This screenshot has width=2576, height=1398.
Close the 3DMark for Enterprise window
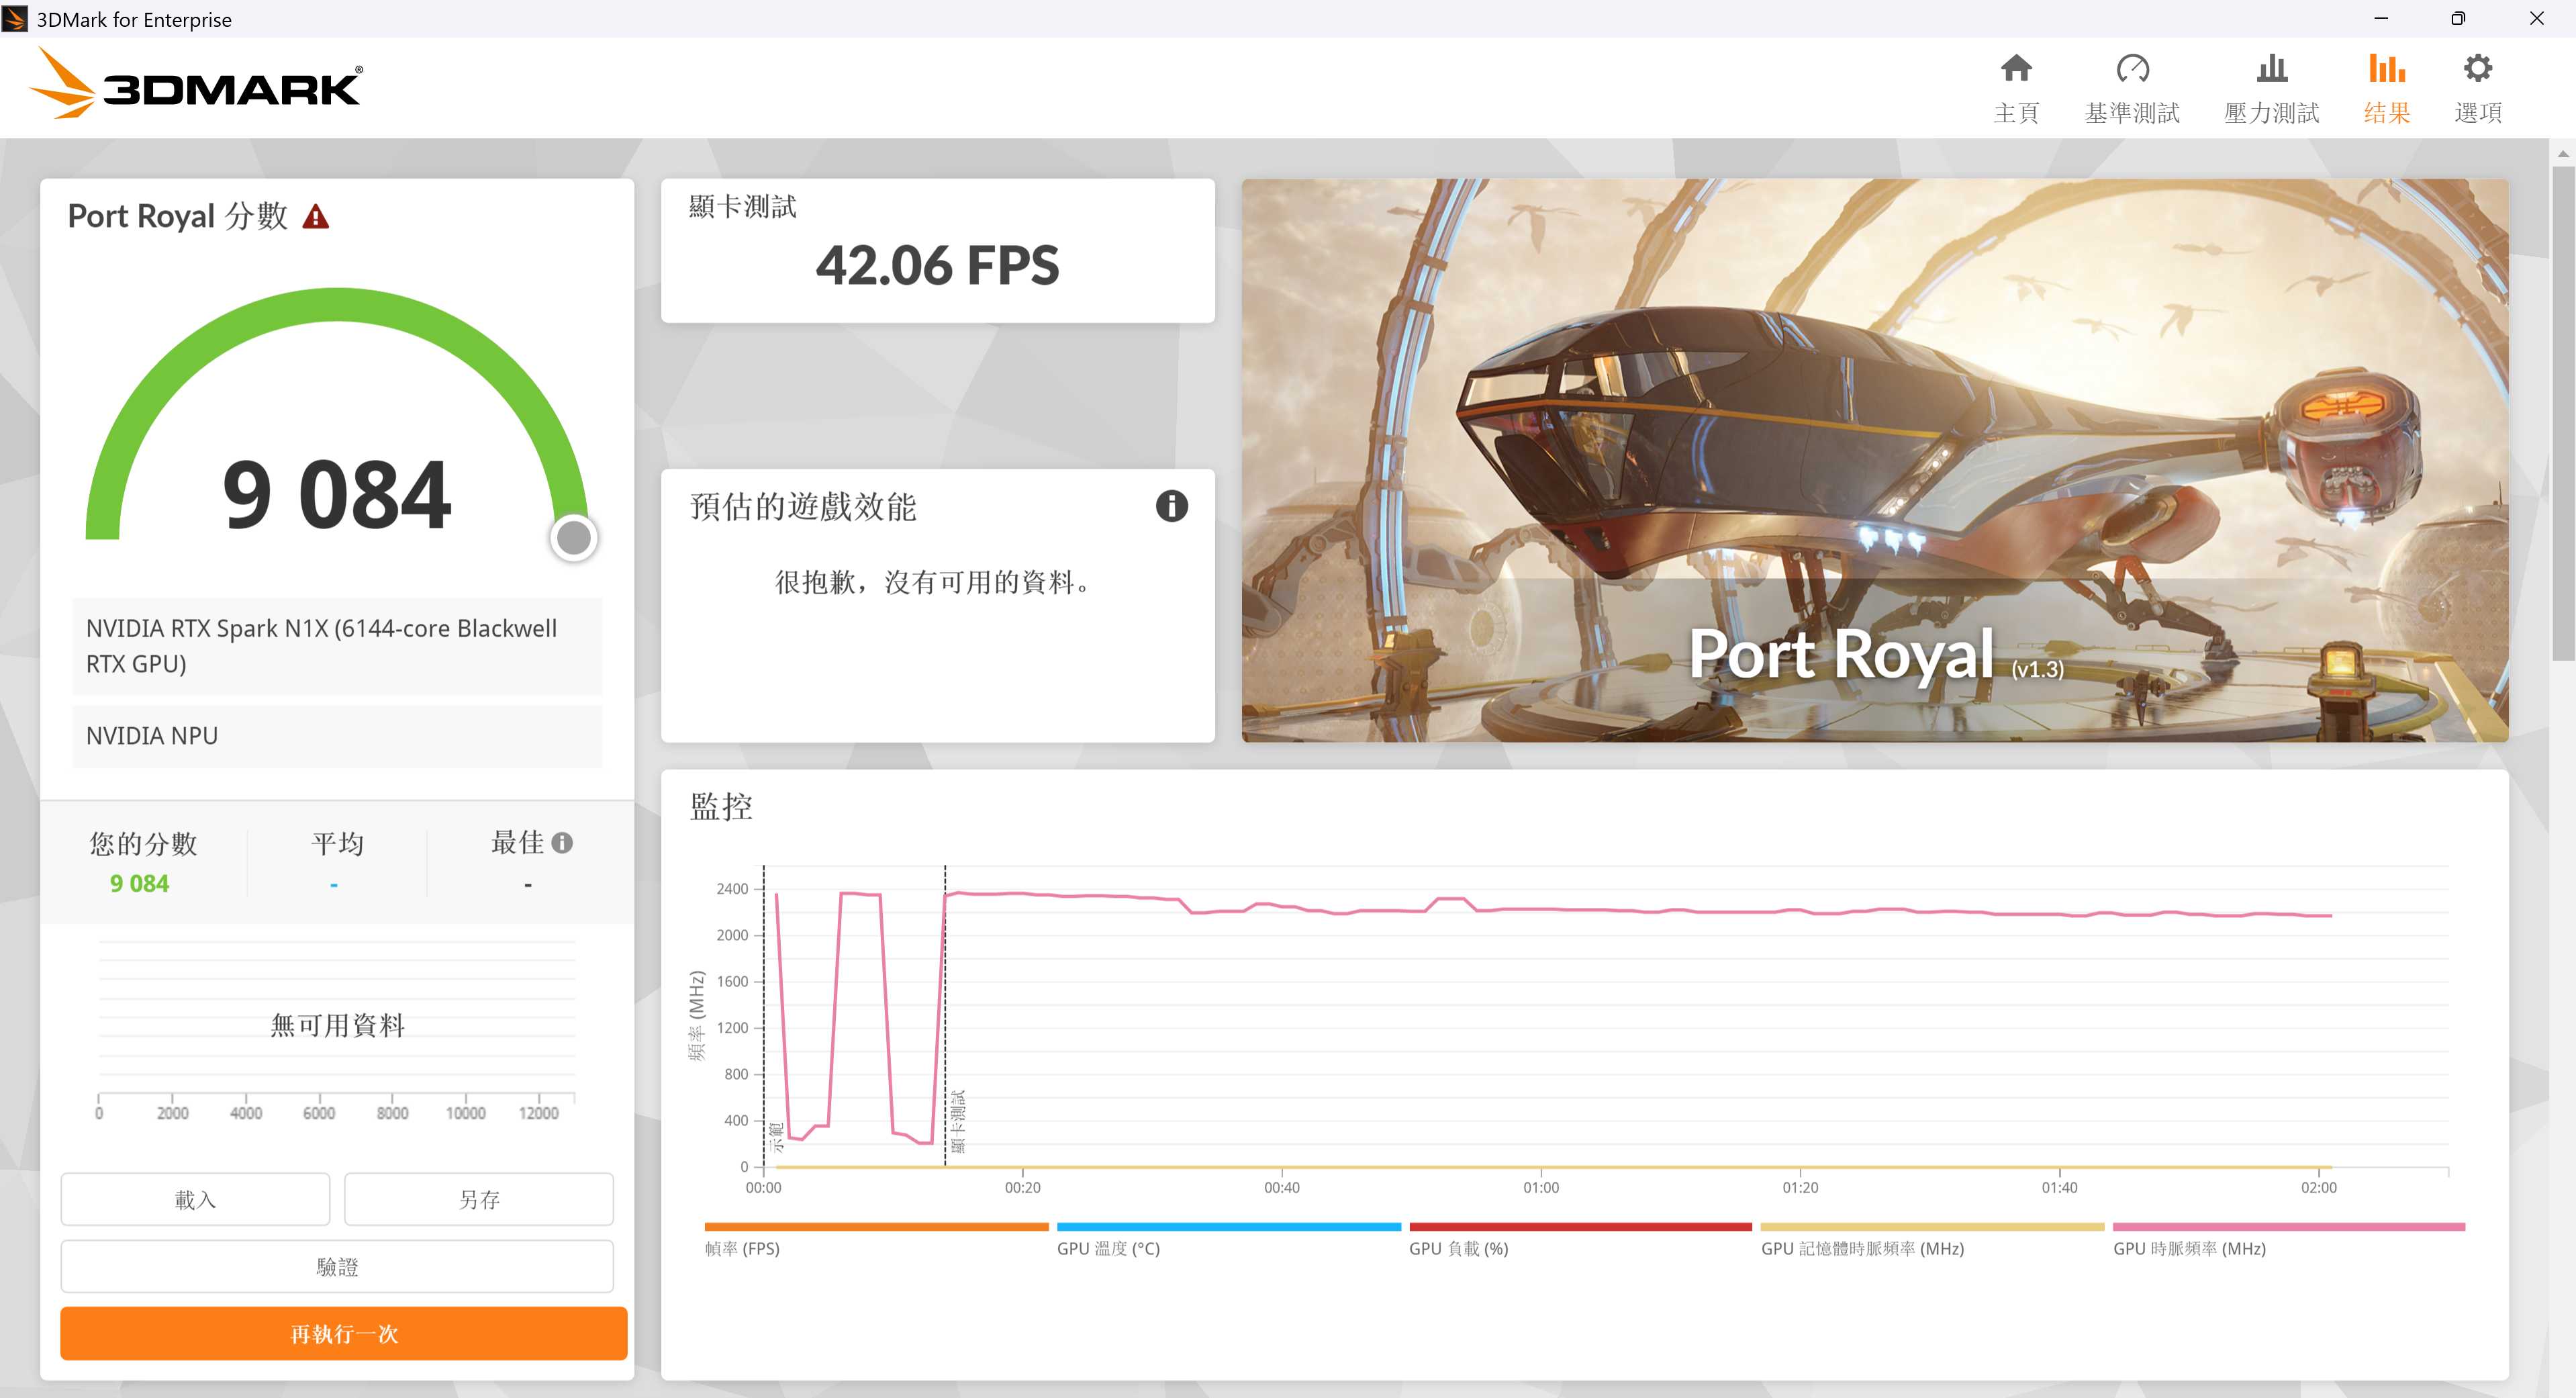[x=2536, y=18]
